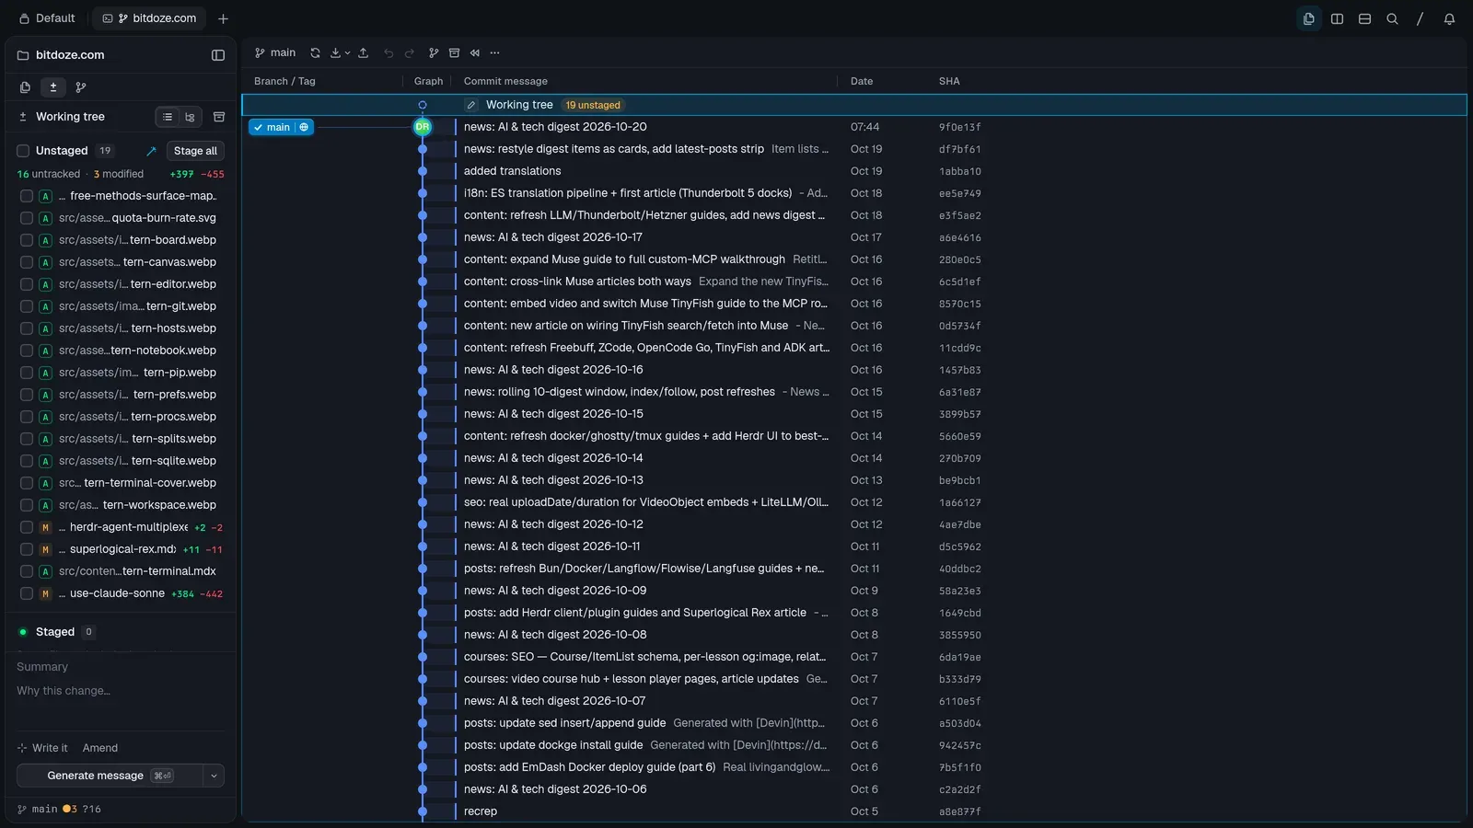The width and height of the screenshot is (1473, 828).
Task: Select the changes (plus-minus) tab icon in the sidebar
Action: (x=53, y=87)
